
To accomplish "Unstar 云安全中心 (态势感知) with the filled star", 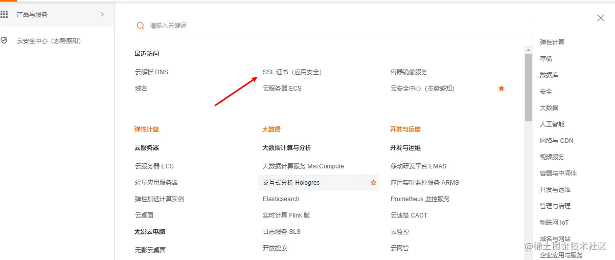I will coord(502,89).
